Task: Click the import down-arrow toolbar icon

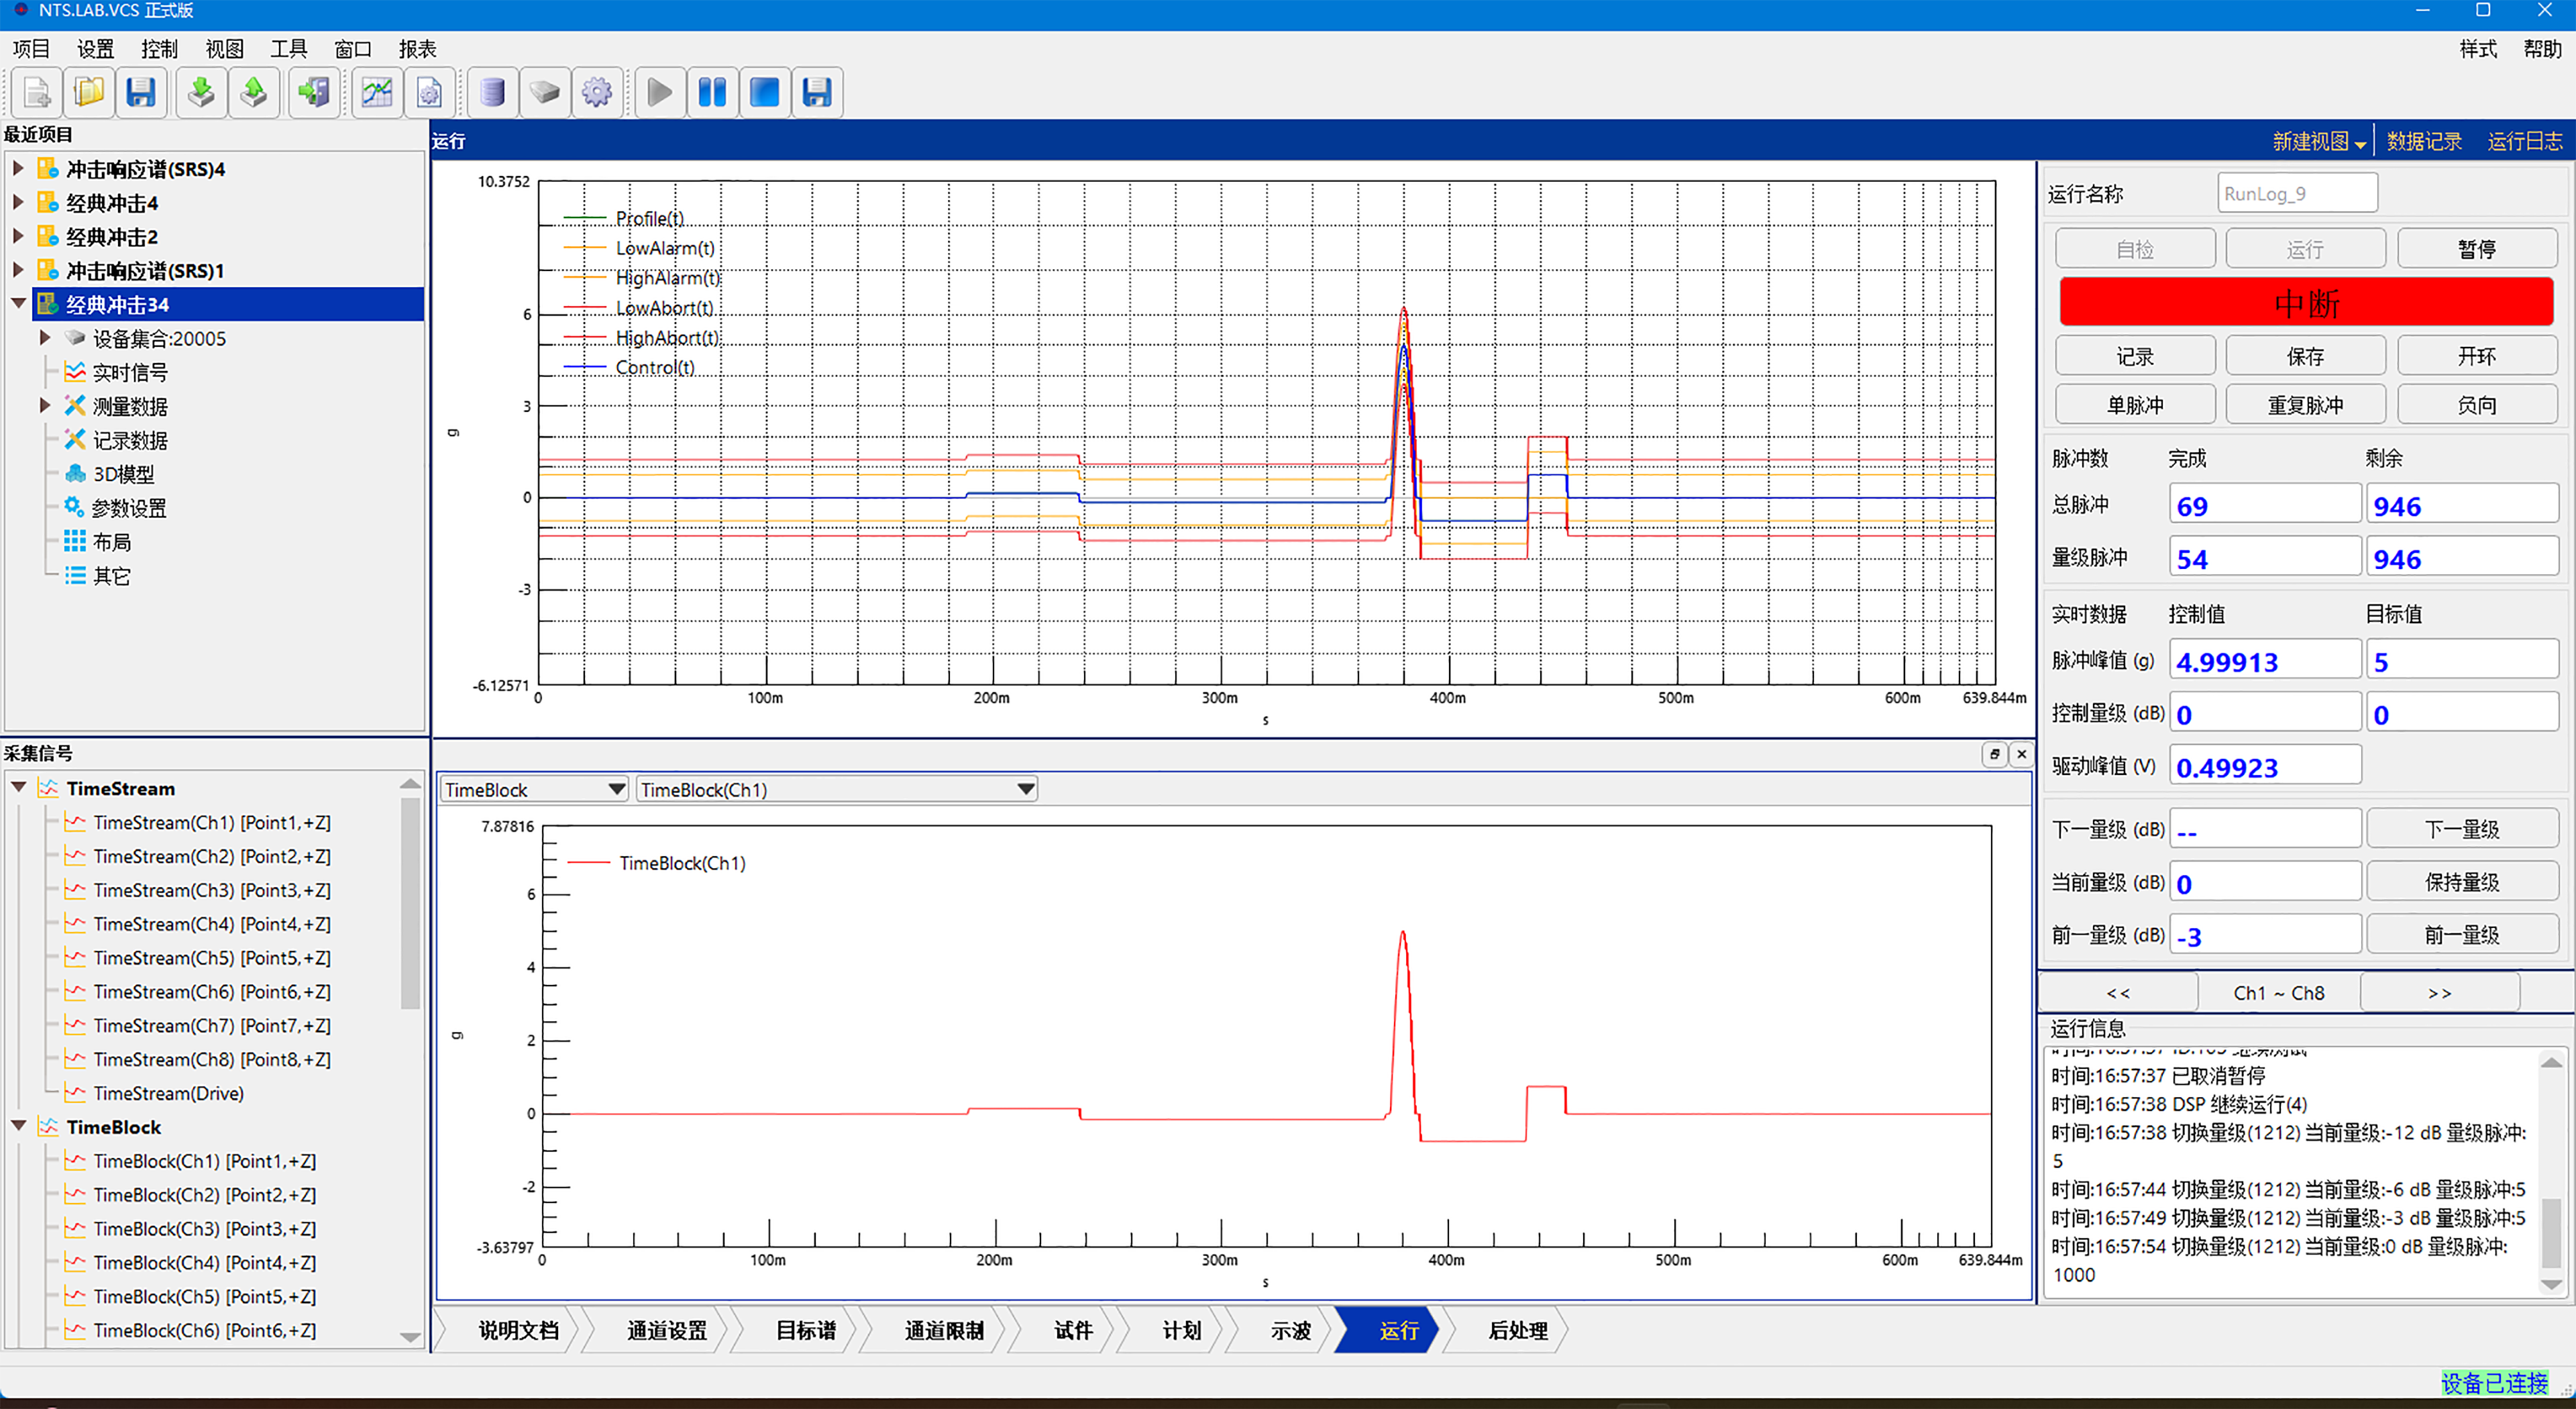Action: [x=201, y=93]
